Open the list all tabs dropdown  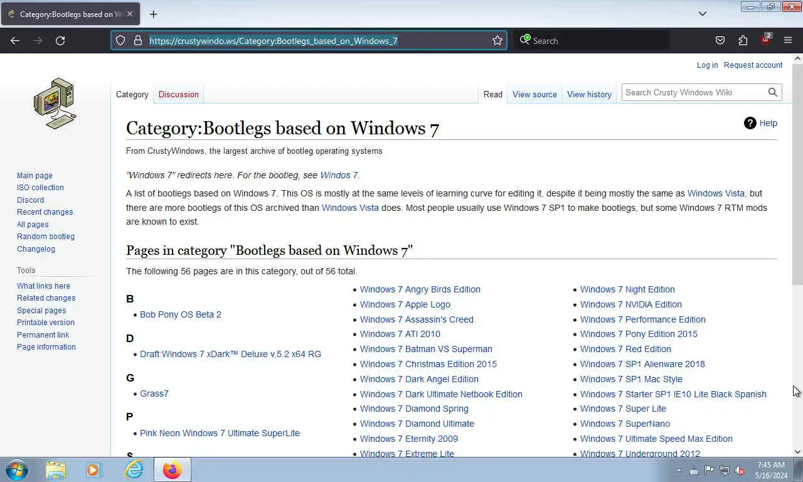(703, 14)
